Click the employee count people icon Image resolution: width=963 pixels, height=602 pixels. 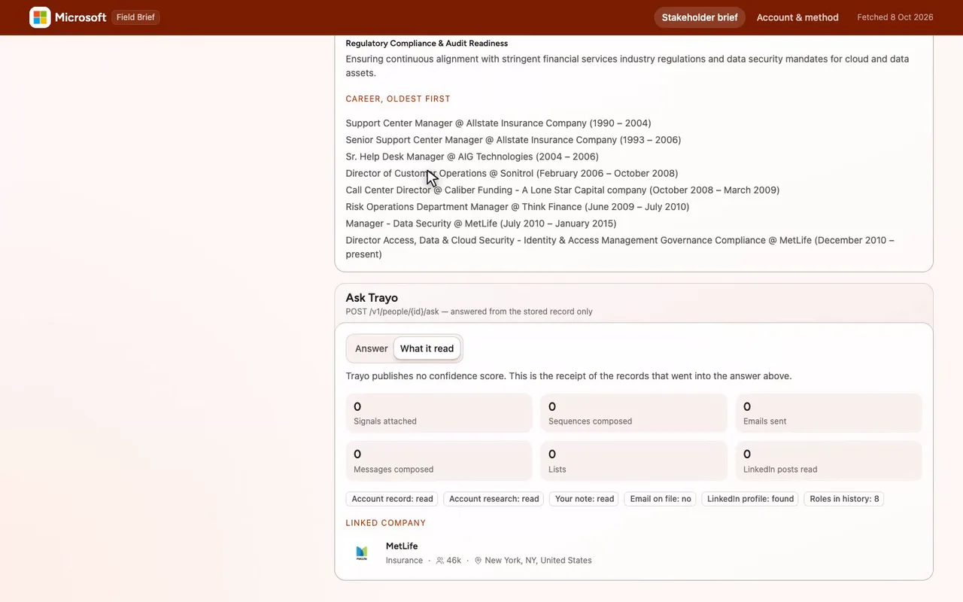point(440,561)
